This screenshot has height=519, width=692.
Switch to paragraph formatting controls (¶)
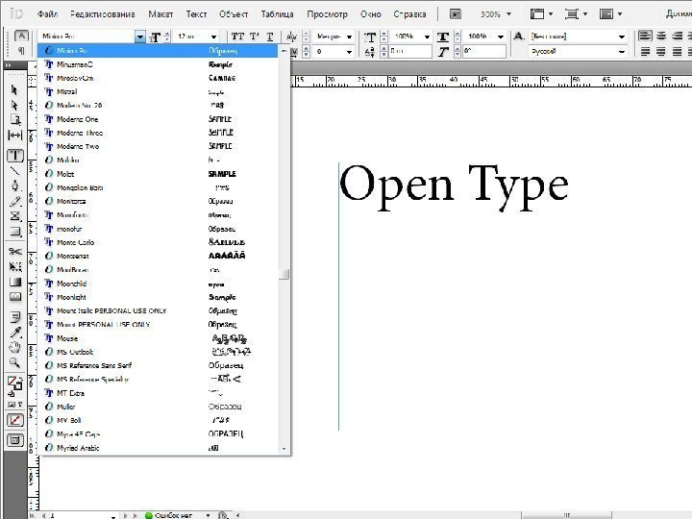click(x=21, y=51)
